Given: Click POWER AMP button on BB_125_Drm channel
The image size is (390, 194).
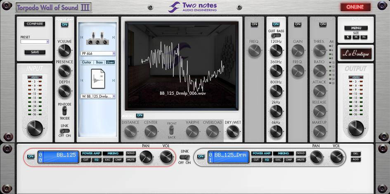Looking at the screenshot, I should click(261, 153).
